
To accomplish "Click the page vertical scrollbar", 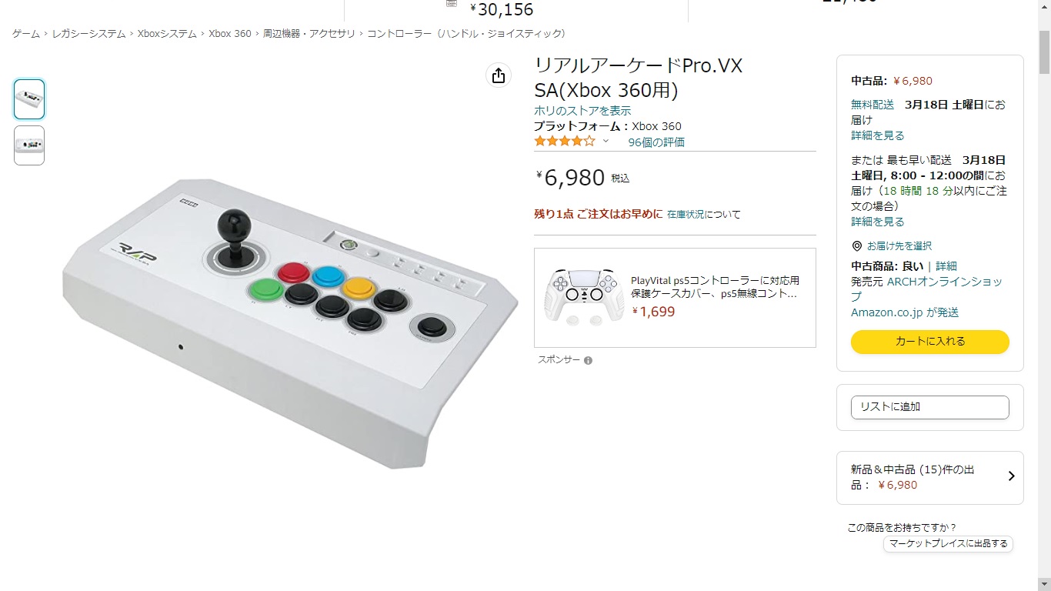I will pyautogui.click(x=1044, y=308).
